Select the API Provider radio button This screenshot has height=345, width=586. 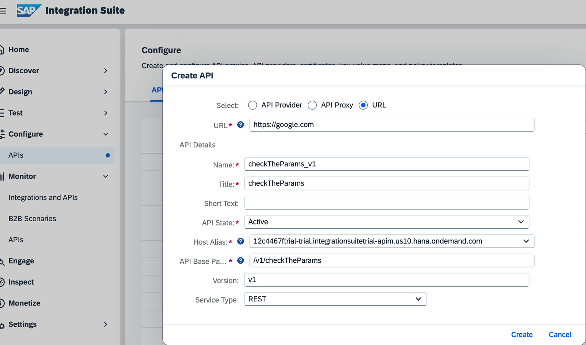pyautogui.click(x=253, y=105)
